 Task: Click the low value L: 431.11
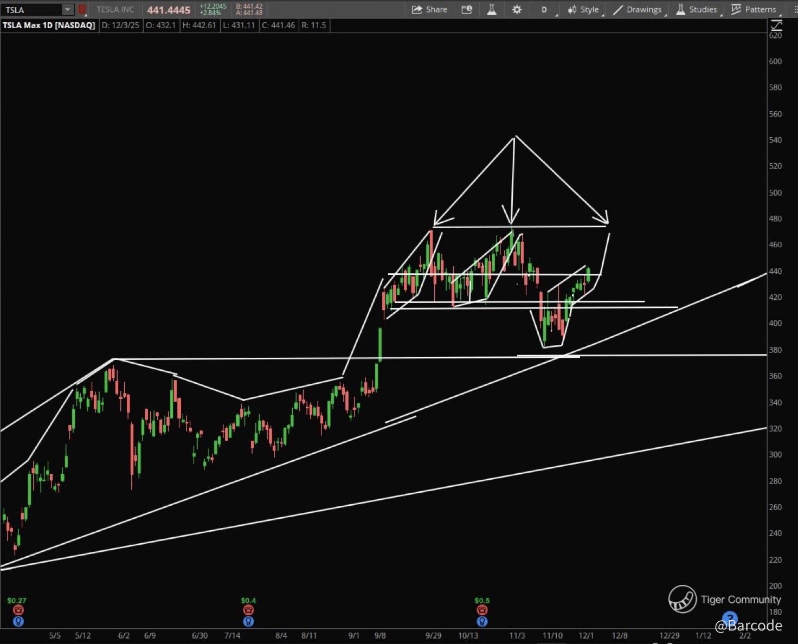(x=239, y=25)
